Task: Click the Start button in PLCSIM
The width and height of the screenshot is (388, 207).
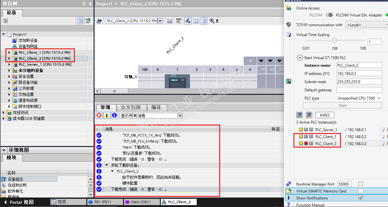Action: 343,106
